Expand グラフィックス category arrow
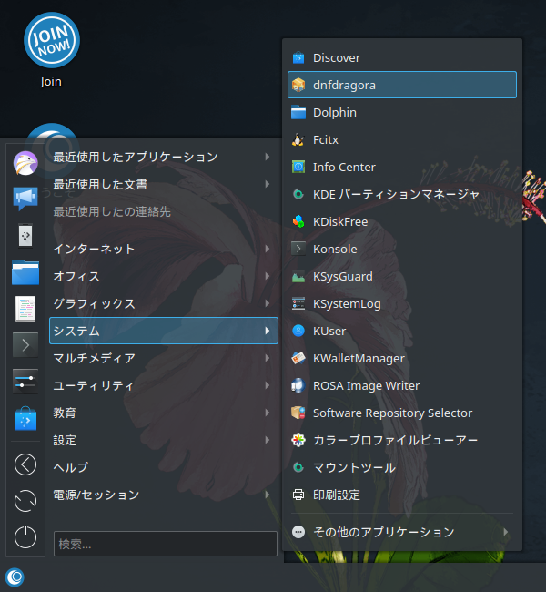 click(x=268, y=303)
